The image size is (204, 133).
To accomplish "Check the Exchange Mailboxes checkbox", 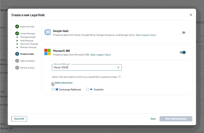I will (x=53, y=90).
